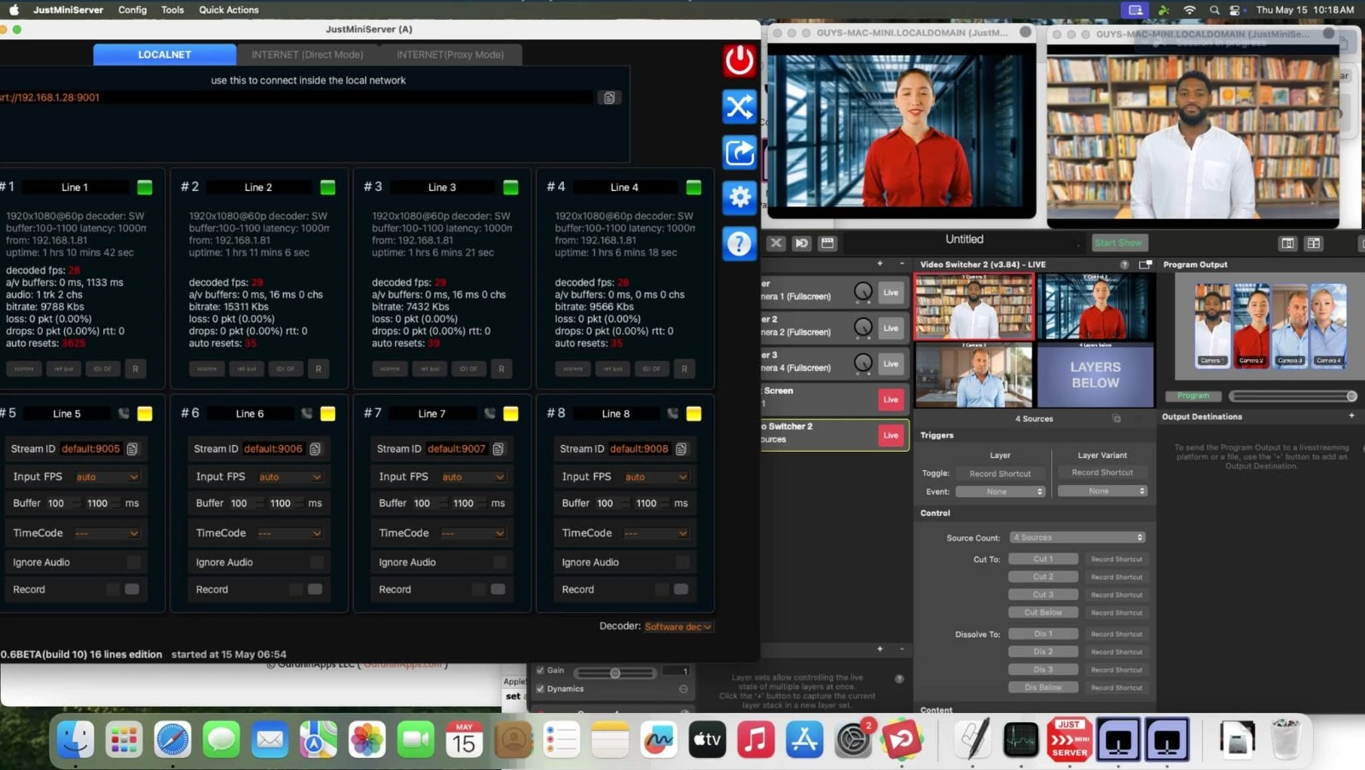Screen dimensions: 1365x770
Task: Expand Input FPS dropdown on Line 5
Action: click(107, 478)
